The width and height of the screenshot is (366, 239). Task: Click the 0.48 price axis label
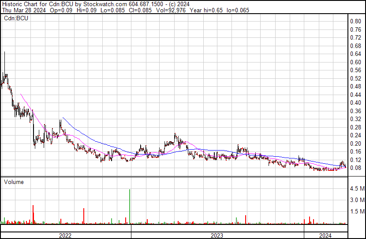click(x=355, y=86)
